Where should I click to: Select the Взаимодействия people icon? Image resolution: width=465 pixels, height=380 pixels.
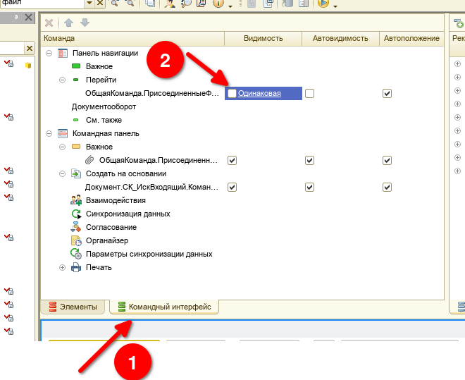click(x=76, y=200)
